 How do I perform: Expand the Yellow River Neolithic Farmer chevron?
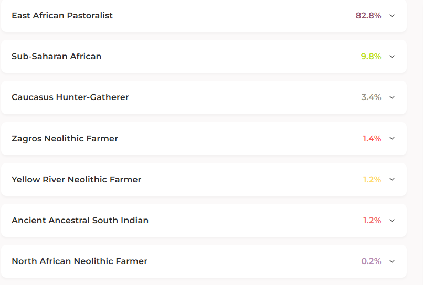(392, 180)
